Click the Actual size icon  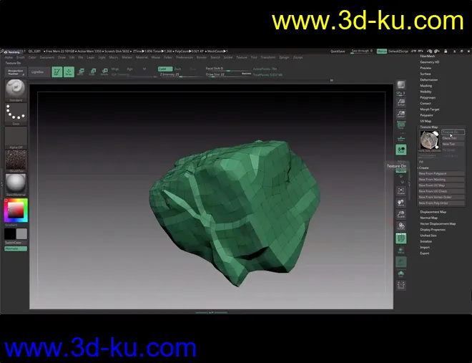[401, 102]
